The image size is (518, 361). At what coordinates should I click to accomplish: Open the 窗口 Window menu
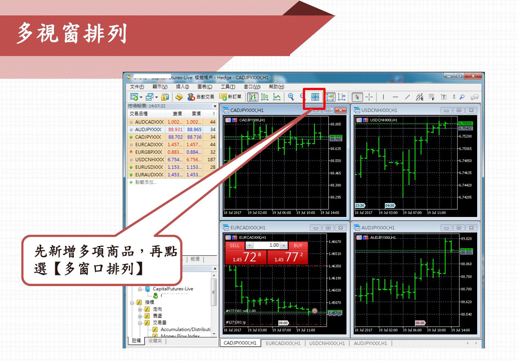pos(252,87)
